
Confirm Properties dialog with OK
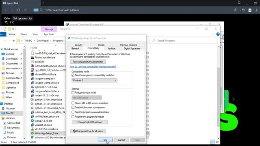coord(105,140)
